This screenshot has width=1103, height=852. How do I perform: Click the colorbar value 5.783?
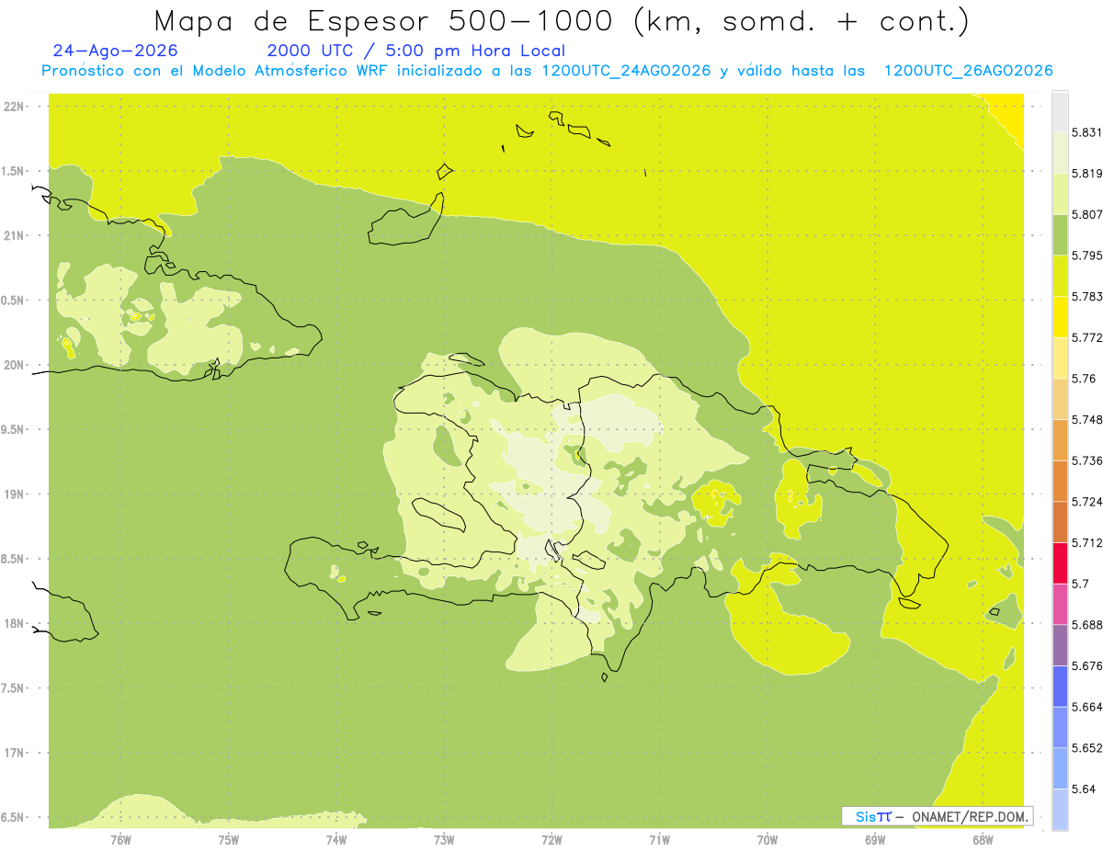[x=1087, y=297]
